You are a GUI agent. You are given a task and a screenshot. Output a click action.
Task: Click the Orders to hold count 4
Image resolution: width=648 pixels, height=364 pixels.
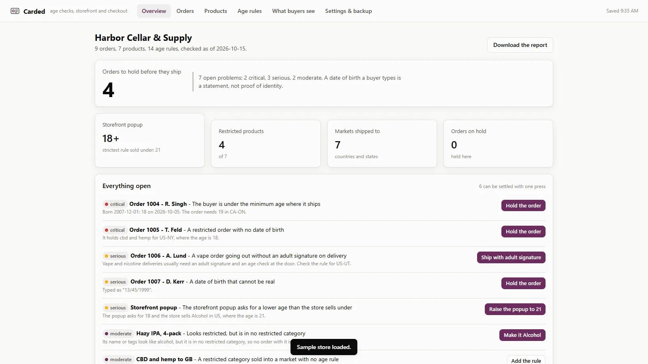(x=108, y=90)
